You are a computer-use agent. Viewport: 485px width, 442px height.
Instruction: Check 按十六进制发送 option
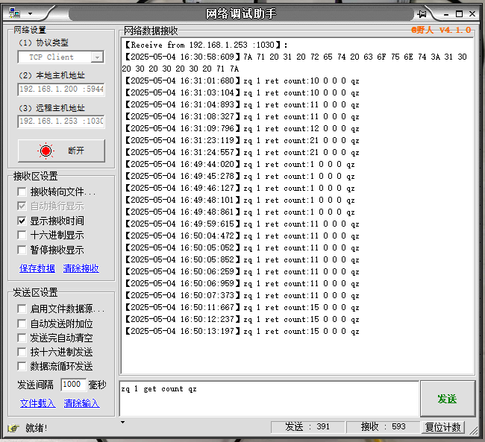point(22,352)
